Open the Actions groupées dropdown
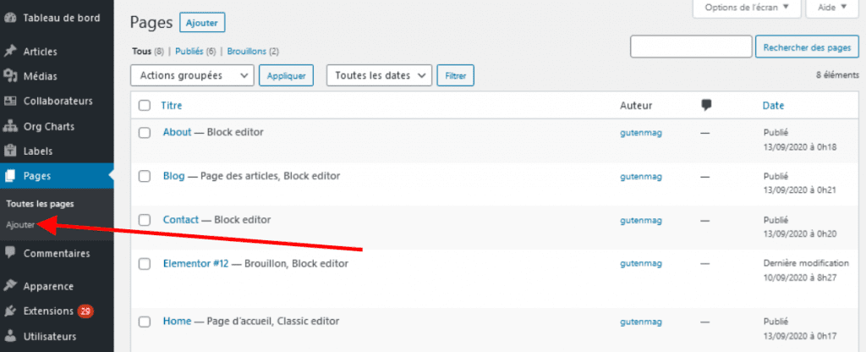The height and width of the screenshot is (352, 866). pos(192,75)
